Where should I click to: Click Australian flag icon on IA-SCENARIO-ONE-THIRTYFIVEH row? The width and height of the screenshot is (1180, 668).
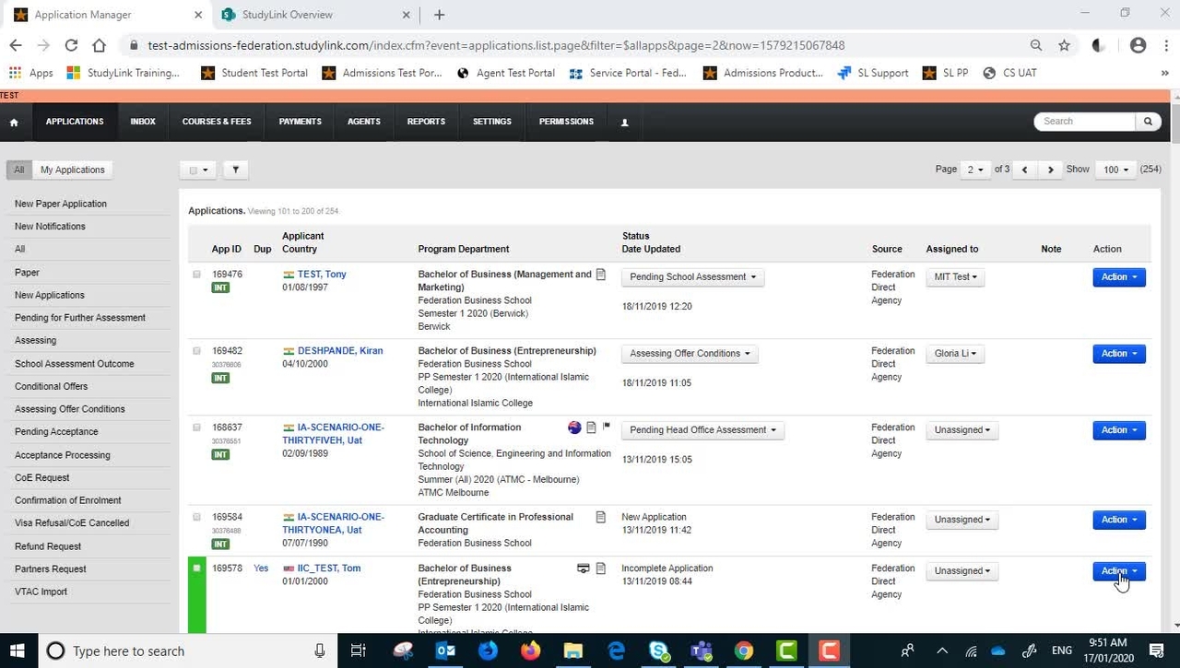(574, 428)
